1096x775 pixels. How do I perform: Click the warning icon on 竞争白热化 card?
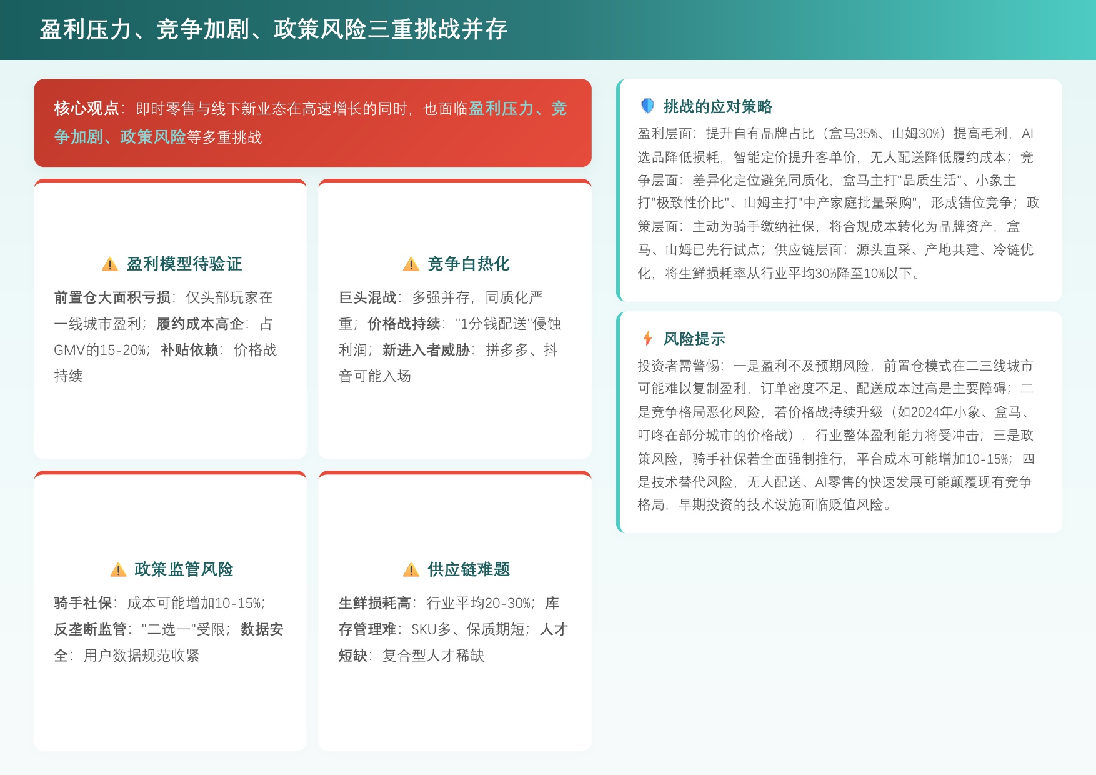pos(410,264)
